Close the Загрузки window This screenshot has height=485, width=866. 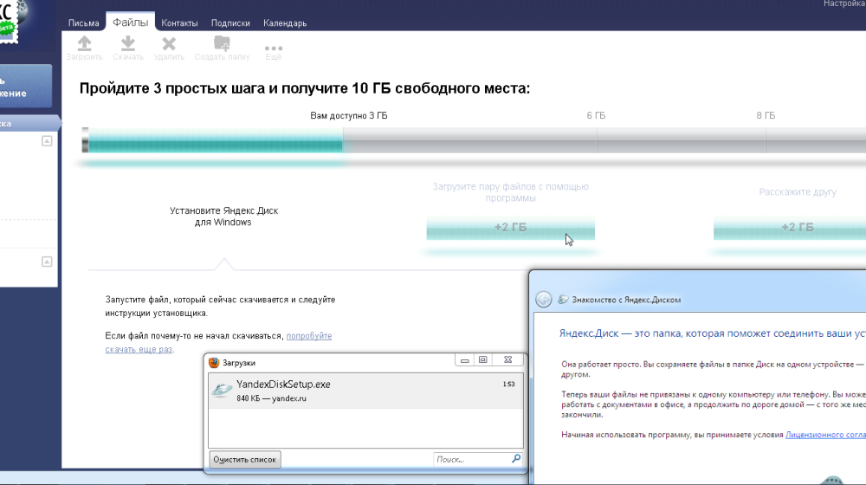click(x=508, y=360)
